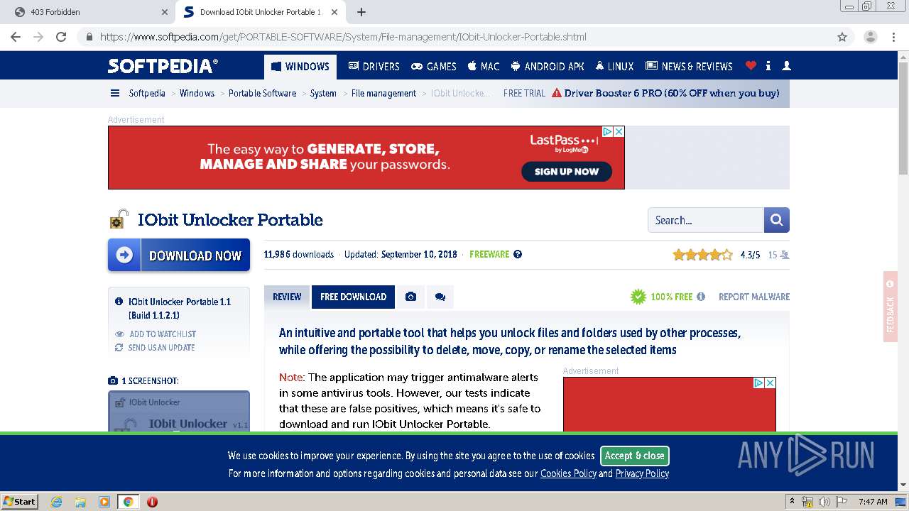Open the ANDROID APK section

548,66
